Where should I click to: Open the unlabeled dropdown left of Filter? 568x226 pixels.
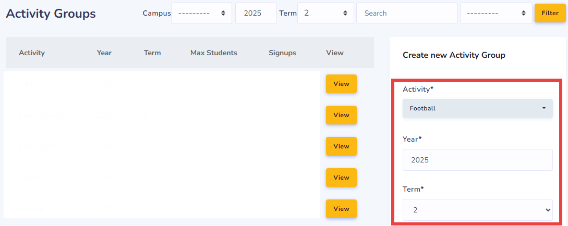[496, 13]
